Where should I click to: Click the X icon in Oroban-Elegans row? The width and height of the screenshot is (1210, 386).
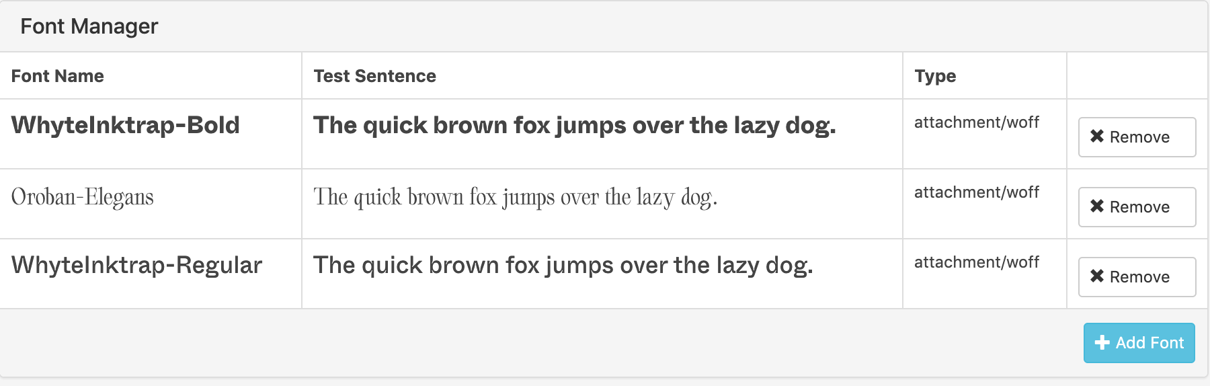1097,206
